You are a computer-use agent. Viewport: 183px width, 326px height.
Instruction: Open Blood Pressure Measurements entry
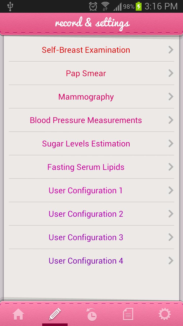(x=86, y=120)
